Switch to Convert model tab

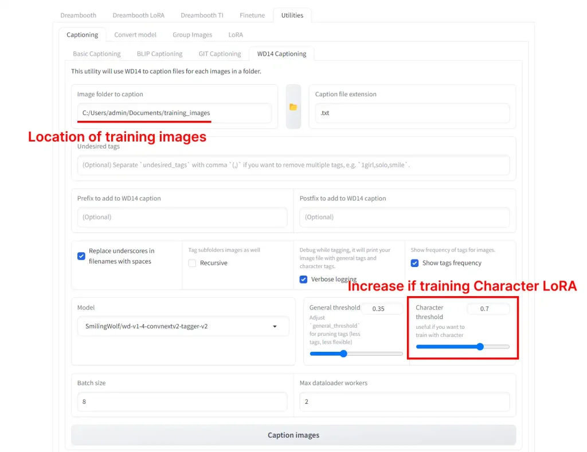[x=135, y=34]
